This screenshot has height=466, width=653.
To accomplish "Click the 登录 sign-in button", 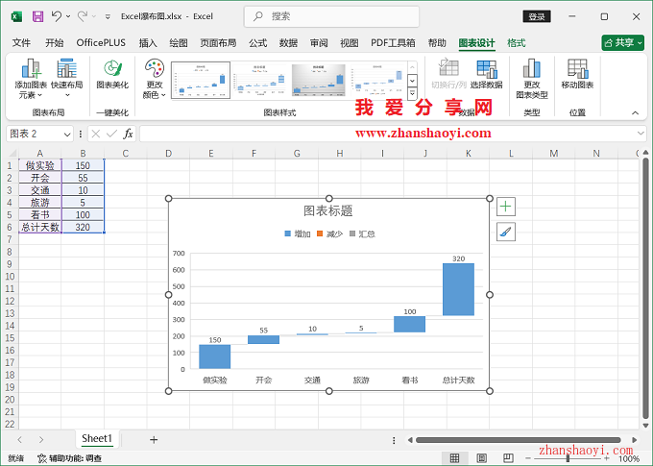I will pos(537,16).
